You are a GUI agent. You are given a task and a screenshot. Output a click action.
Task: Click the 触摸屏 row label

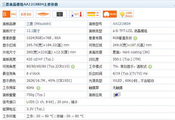pos(94,88)
